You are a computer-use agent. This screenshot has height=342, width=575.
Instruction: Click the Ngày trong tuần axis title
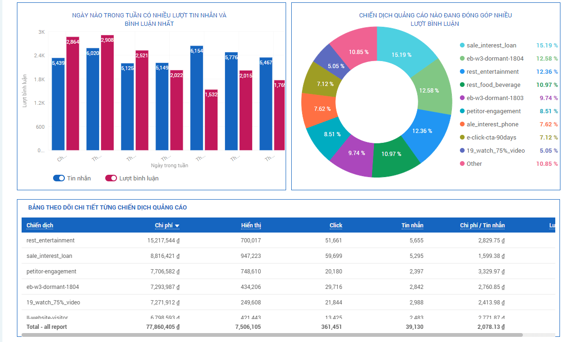pyautogui.click(x=170, y=165)
